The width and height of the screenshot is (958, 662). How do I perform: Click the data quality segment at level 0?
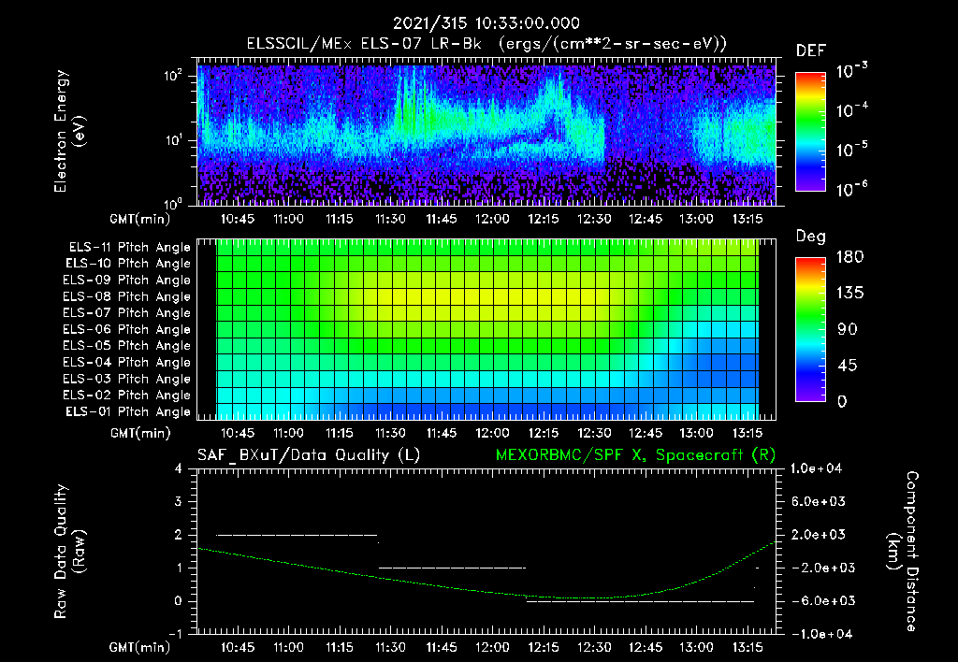click(640, 601)
